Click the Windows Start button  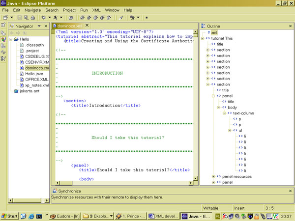[9, 216]
